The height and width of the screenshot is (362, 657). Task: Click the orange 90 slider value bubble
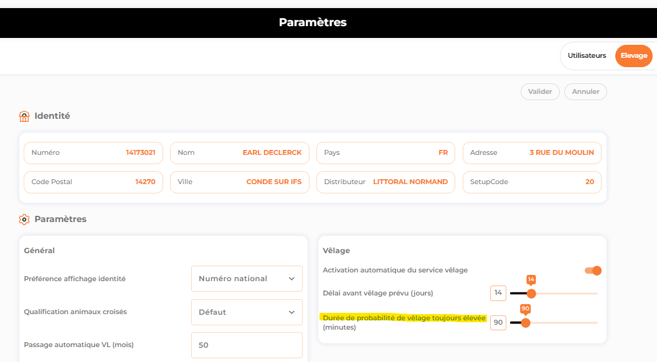[526, 309]
